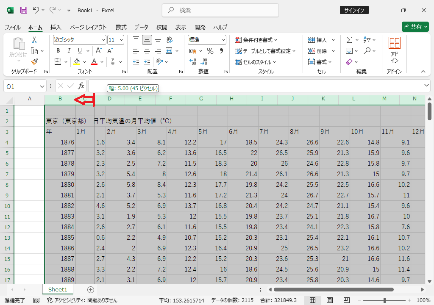Open the Fill options

pyautogui.click(x=349, y=51)
